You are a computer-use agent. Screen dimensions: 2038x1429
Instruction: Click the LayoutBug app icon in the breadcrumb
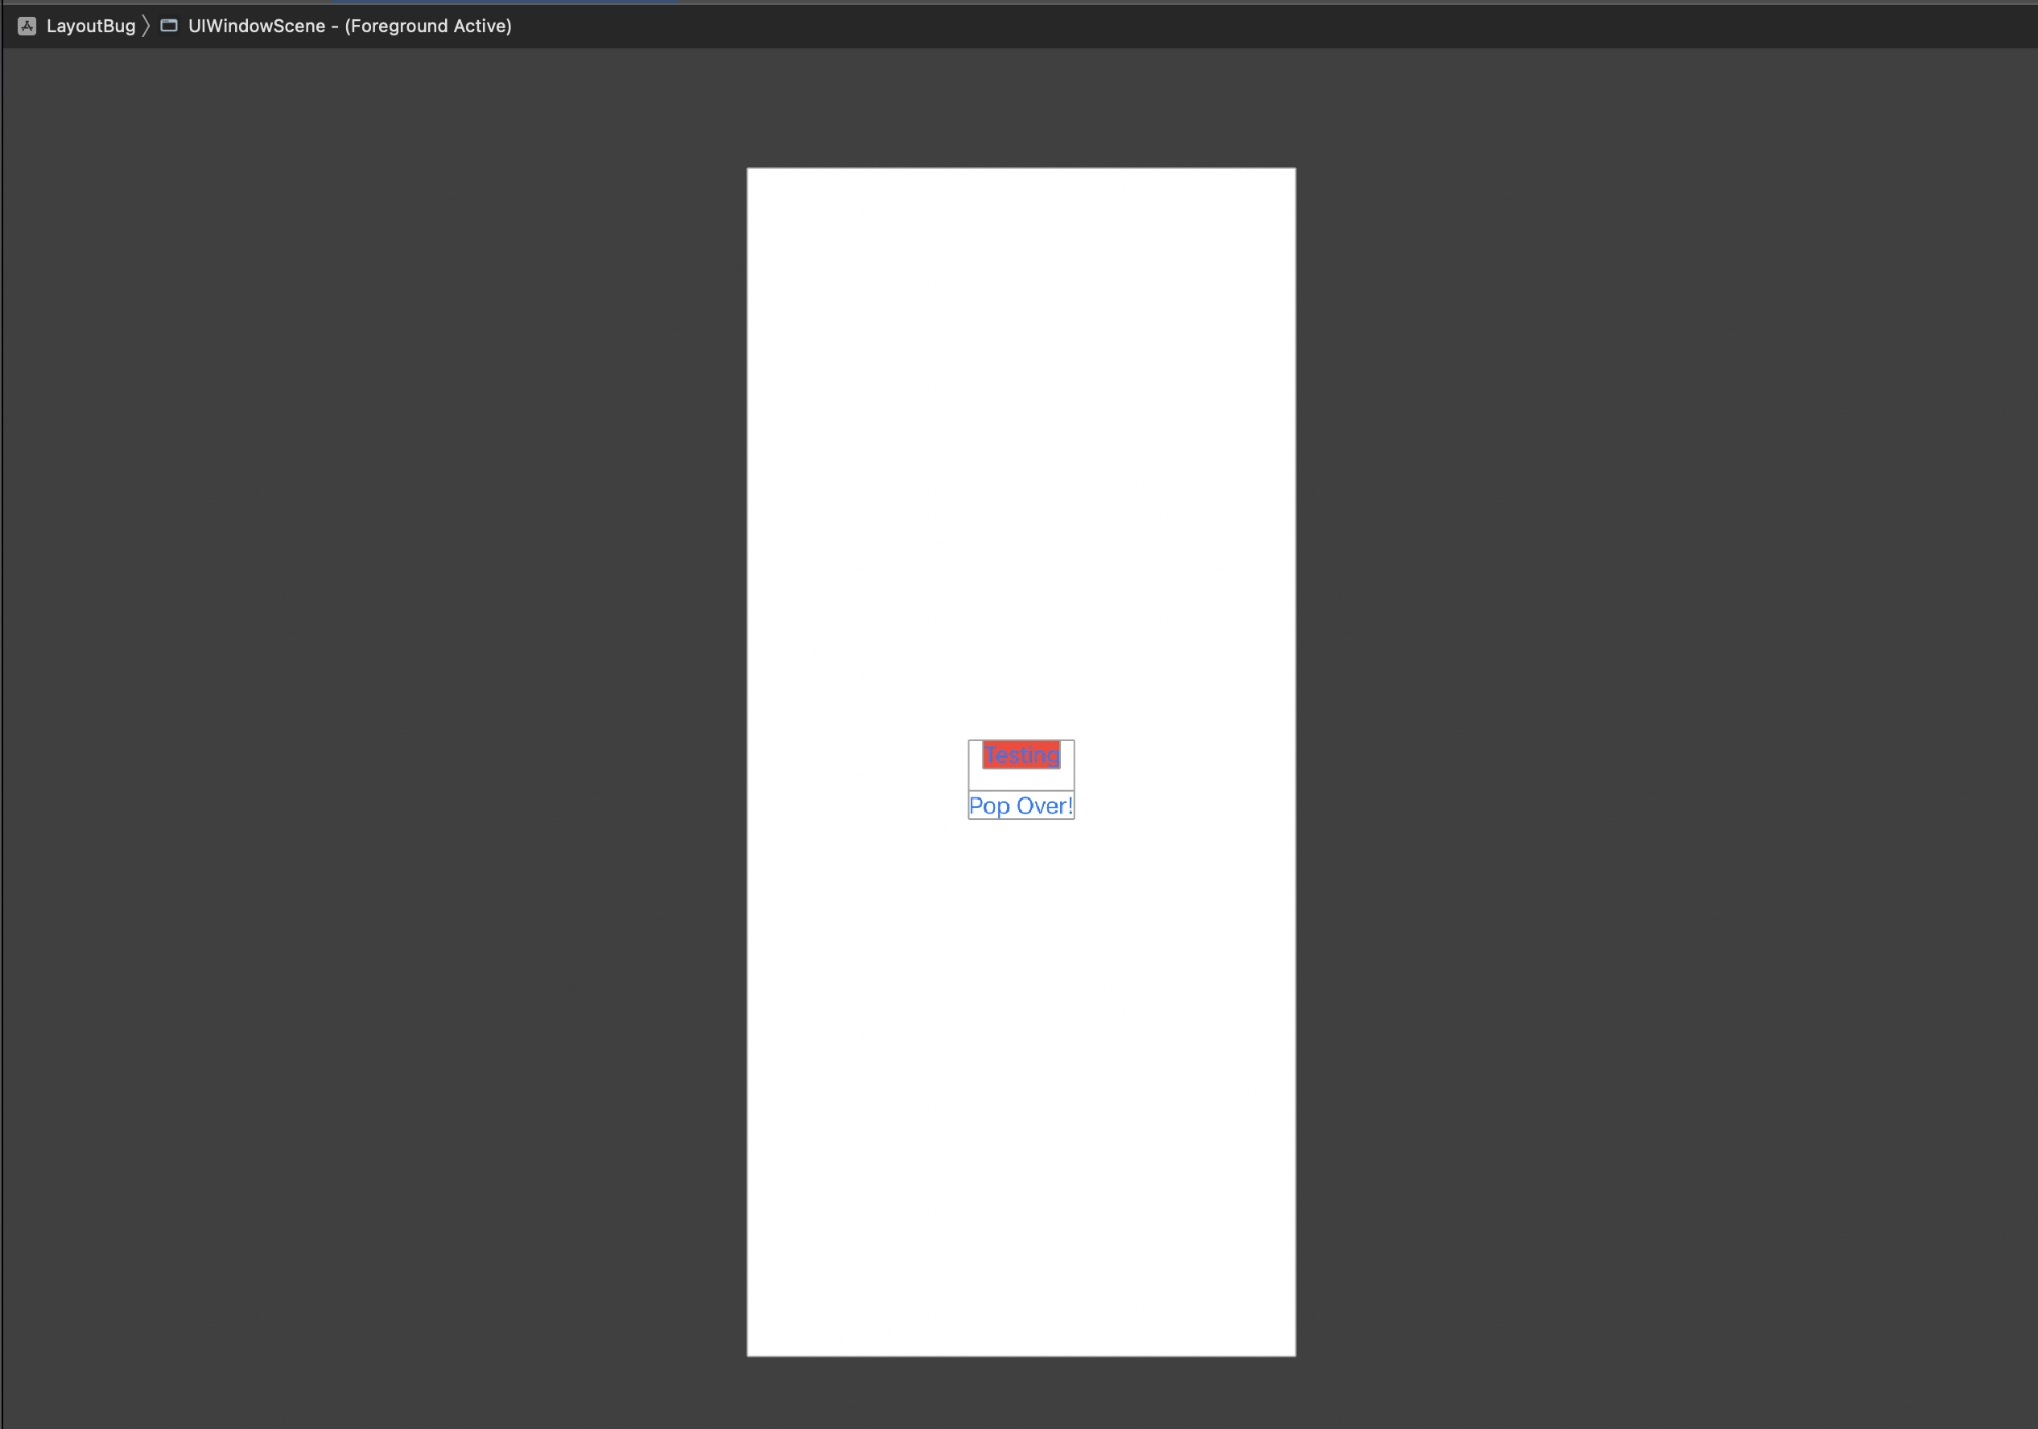click(27, 26)
